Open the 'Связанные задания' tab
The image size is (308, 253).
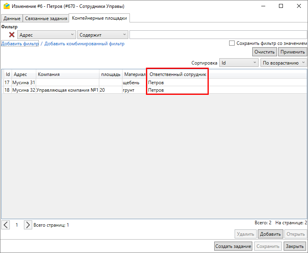[46, 18]
